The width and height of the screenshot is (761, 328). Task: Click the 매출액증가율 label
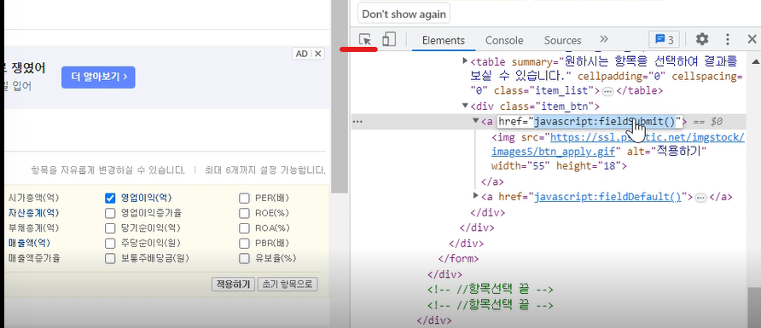pyautogui.click(x=34, y=258)
